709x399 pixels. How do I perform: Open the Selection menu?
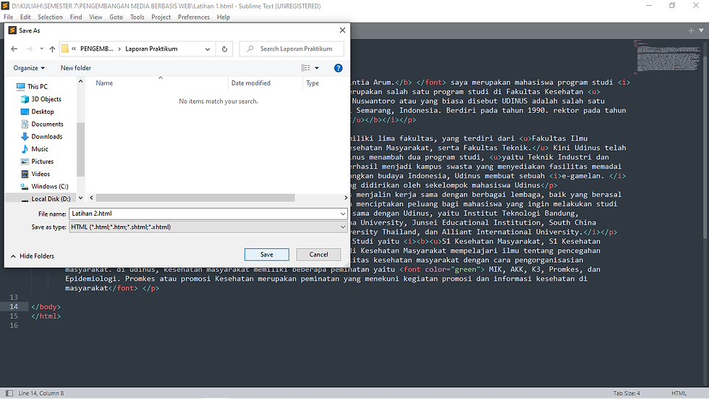50,17
